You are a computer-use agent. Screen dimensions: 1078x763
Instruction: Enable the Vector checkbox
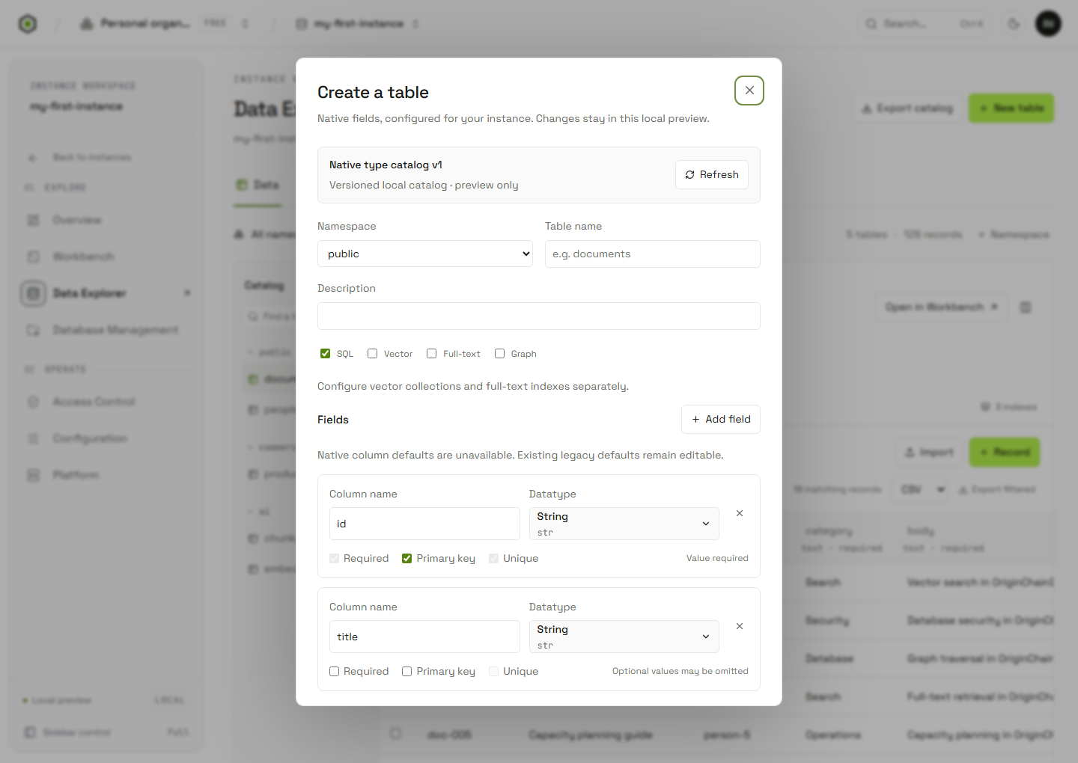372,353
